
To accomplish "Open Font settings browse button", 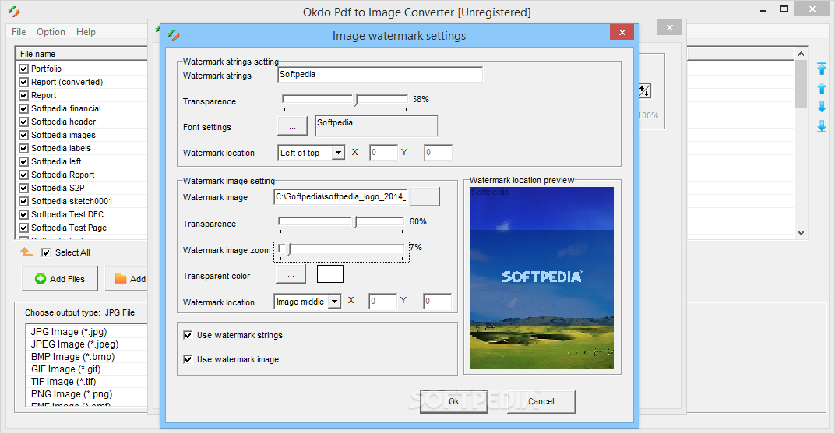I will coord(292,126).
